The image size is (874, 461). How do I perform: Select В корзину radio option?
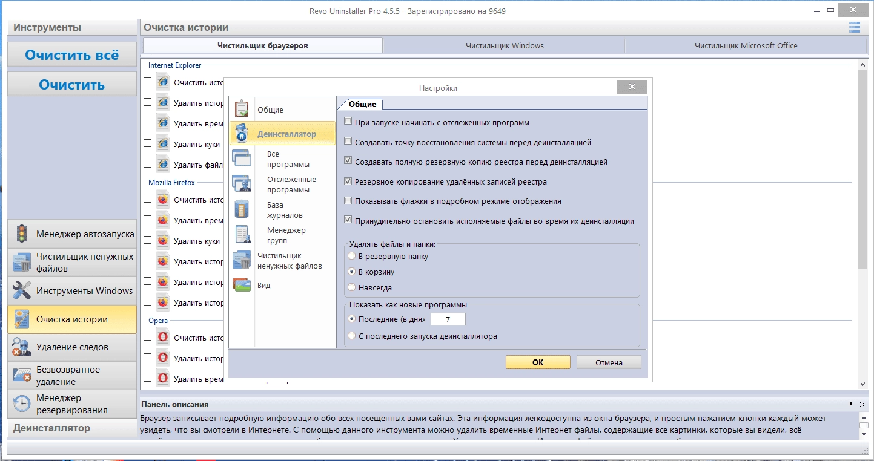[x=352, y=272]
